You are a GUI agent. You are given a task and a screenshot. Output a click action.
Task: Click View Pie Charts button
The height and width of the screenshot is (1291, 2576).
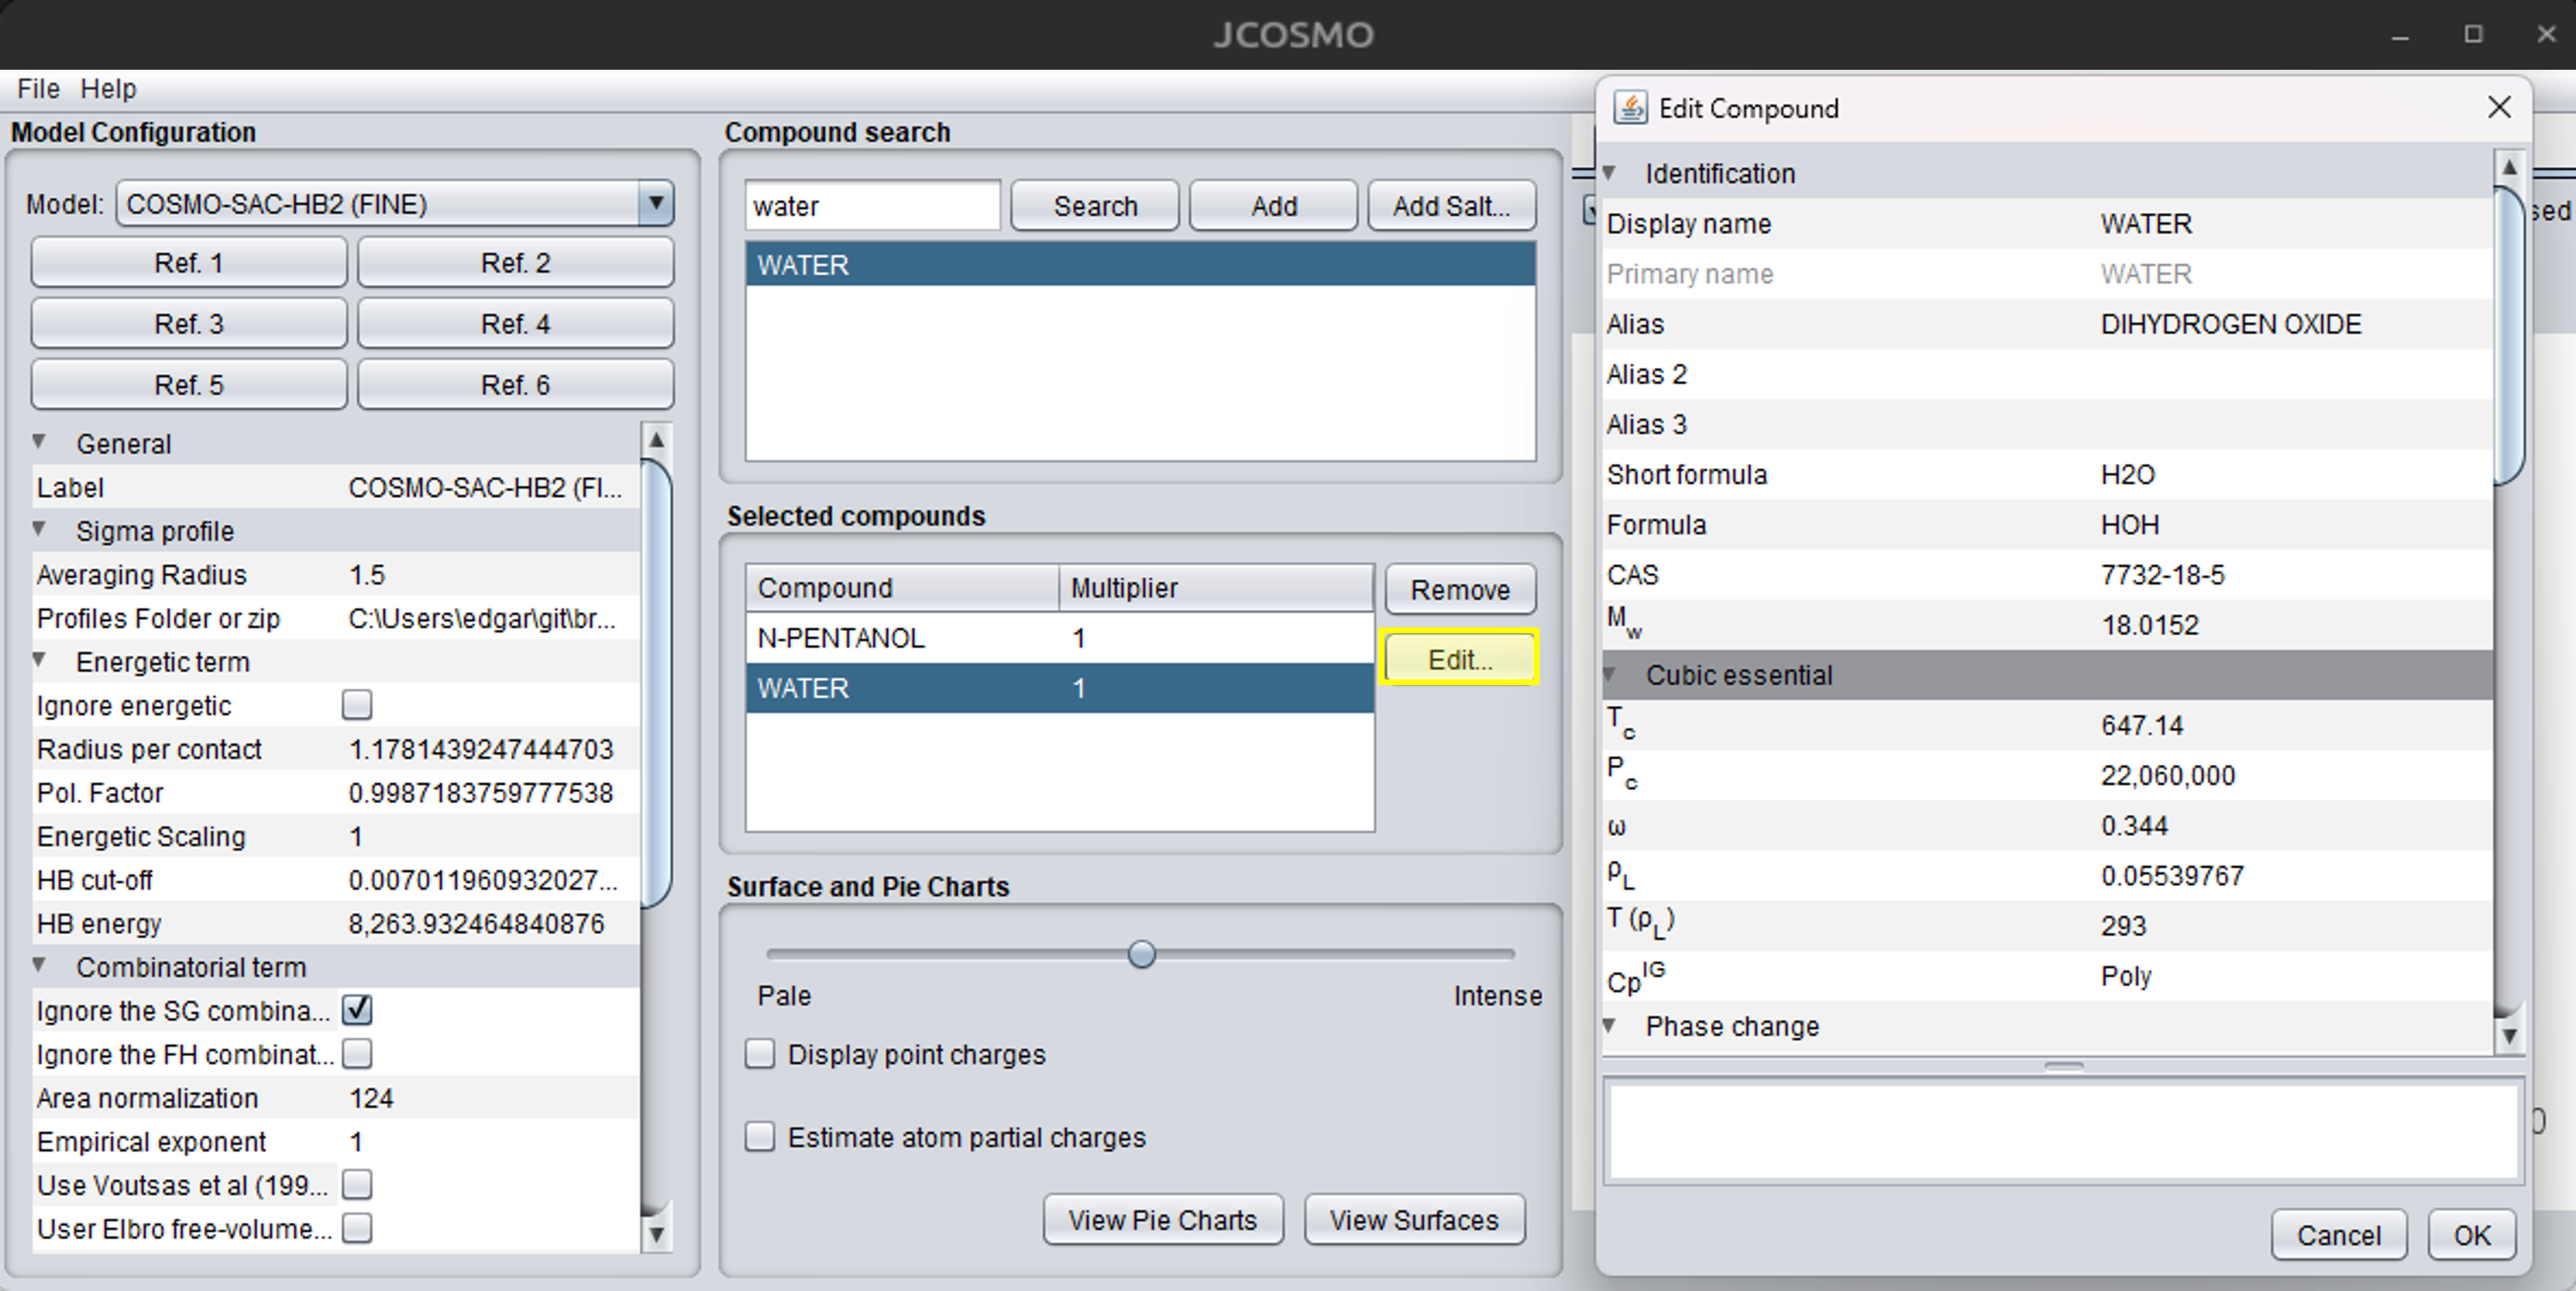1163,1220
